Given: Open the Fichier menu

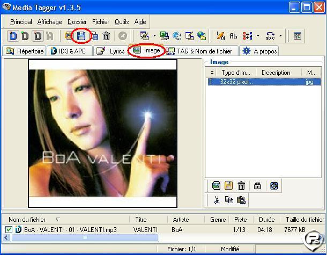Looking at the screenshot, I should click(101, 22).
